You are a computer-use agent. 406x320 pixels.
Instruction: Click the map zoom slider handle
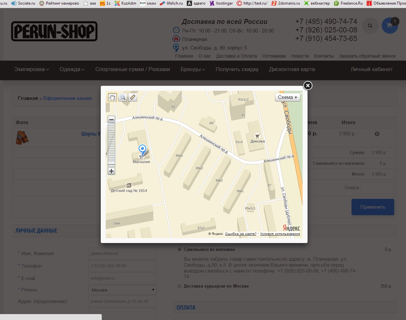(112, 163)
